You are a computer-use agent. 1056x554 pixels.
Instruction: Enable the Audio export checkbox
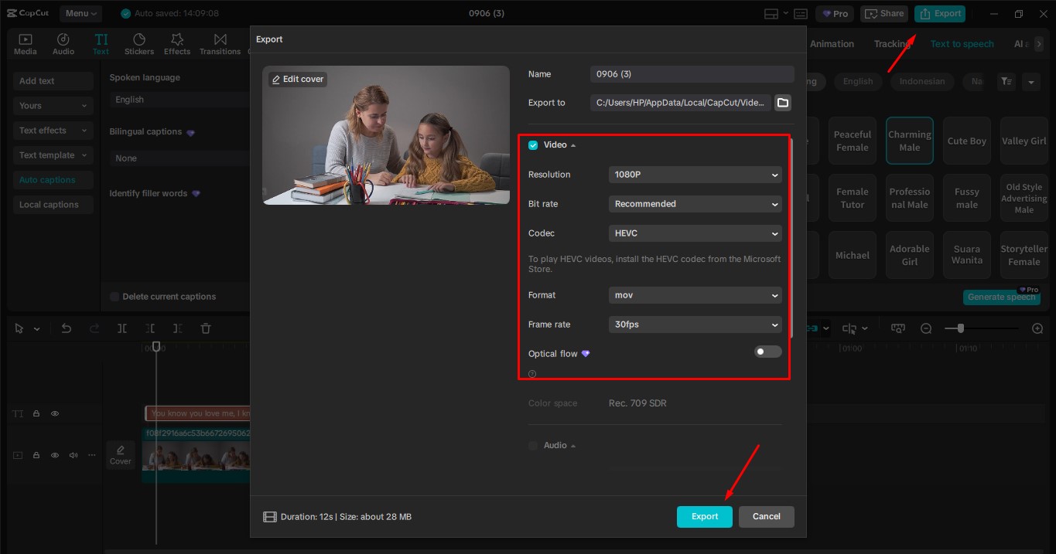coord(532,445)
